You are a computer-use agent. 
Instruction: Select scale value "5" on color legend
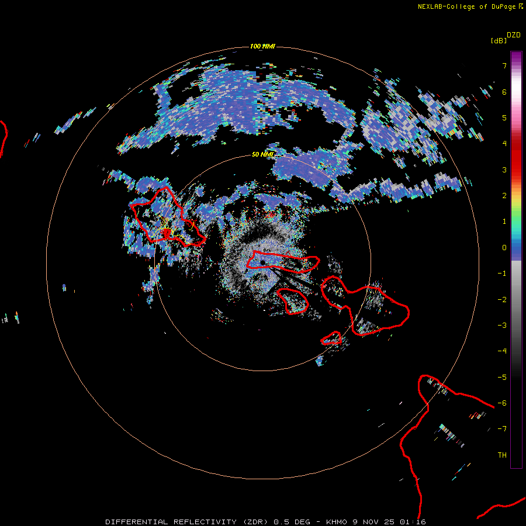(504, 117)
